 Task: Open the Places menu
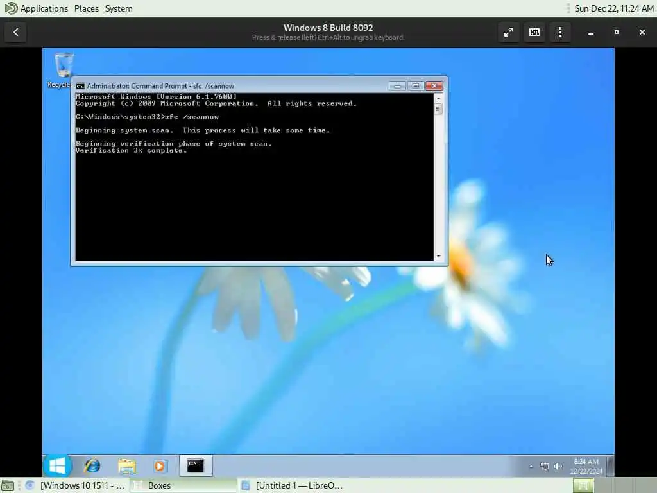[x=87, y=8]
